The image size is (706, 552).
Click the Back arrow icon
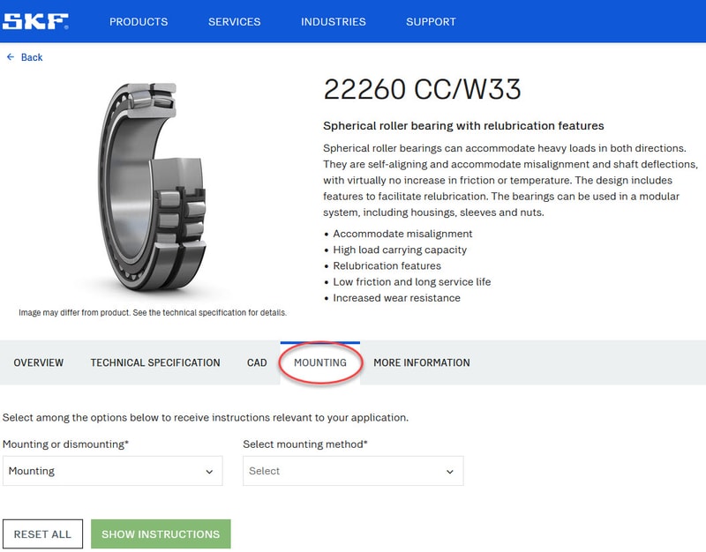(x=11, y=57)
